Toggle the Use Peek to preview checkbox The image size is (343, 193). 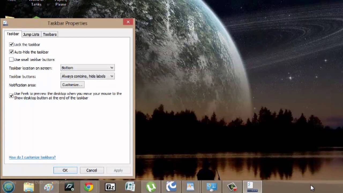[11, 96]
